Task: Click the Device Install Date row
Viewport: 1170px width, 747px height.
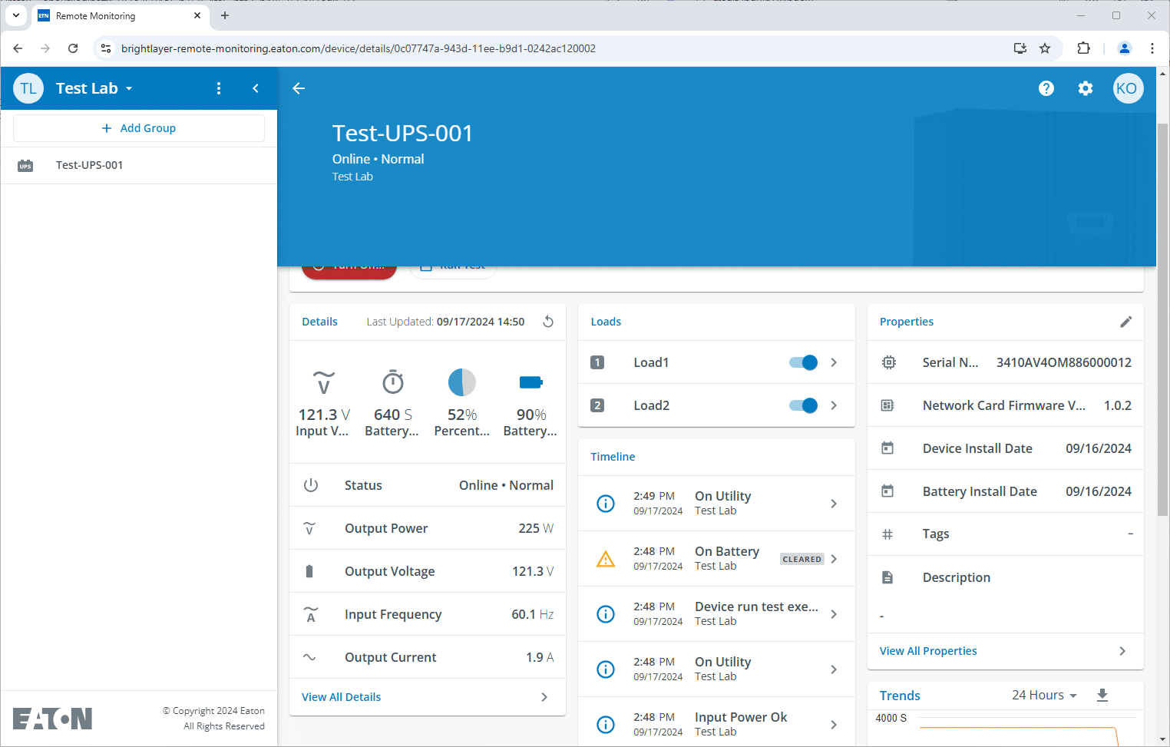Action: (1006, 448)
